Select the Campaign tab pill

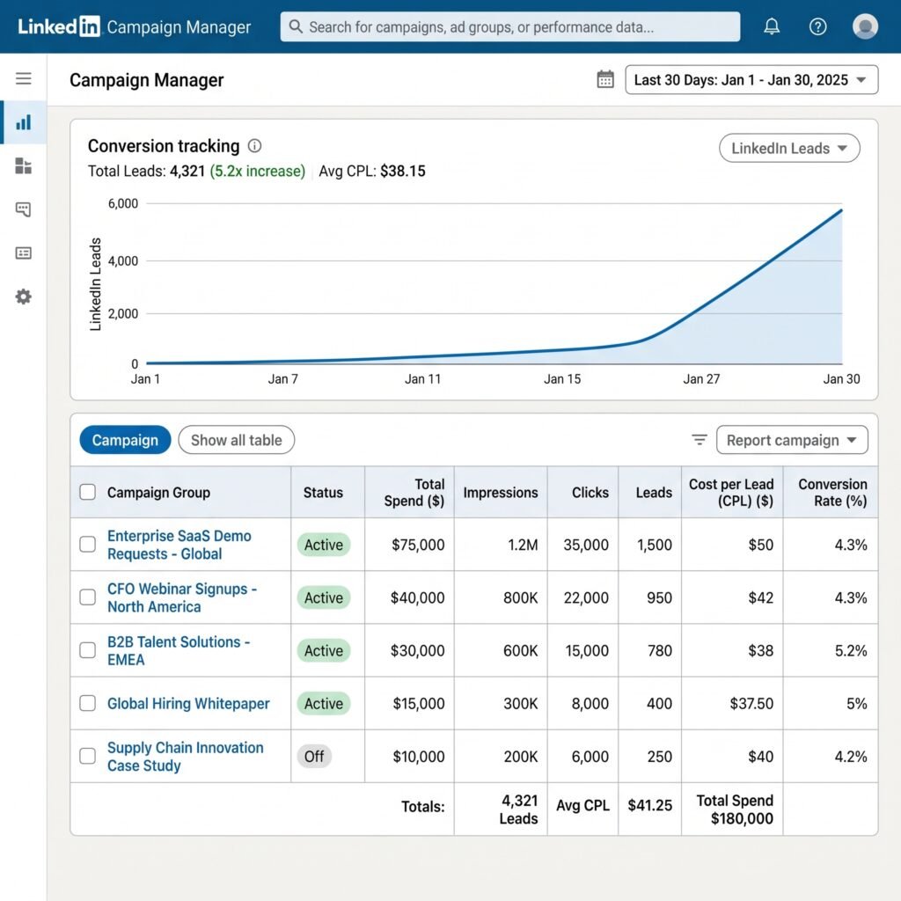pyautogui.click(x=125, y=440)
